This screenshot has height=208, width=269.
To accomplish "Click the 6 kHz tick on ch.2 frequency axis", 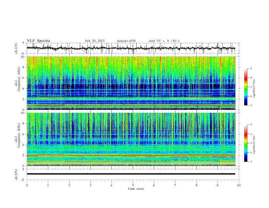I will coord(24,134).
